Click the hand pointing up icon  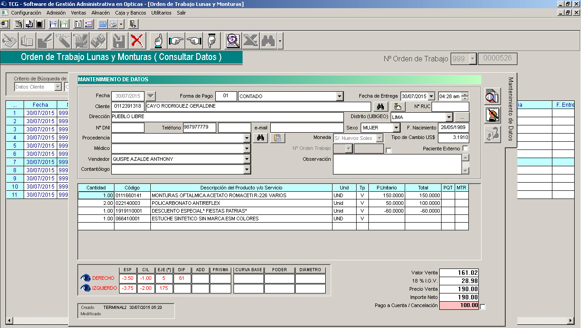(x=159, y=41)
